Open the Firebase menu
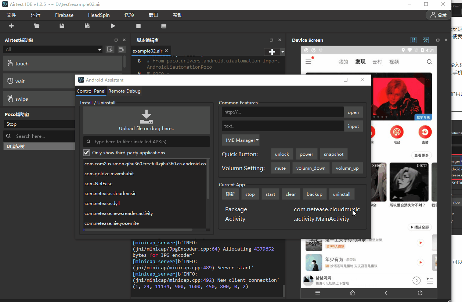This screenshot has width=462, height=302. coord(64,15)
